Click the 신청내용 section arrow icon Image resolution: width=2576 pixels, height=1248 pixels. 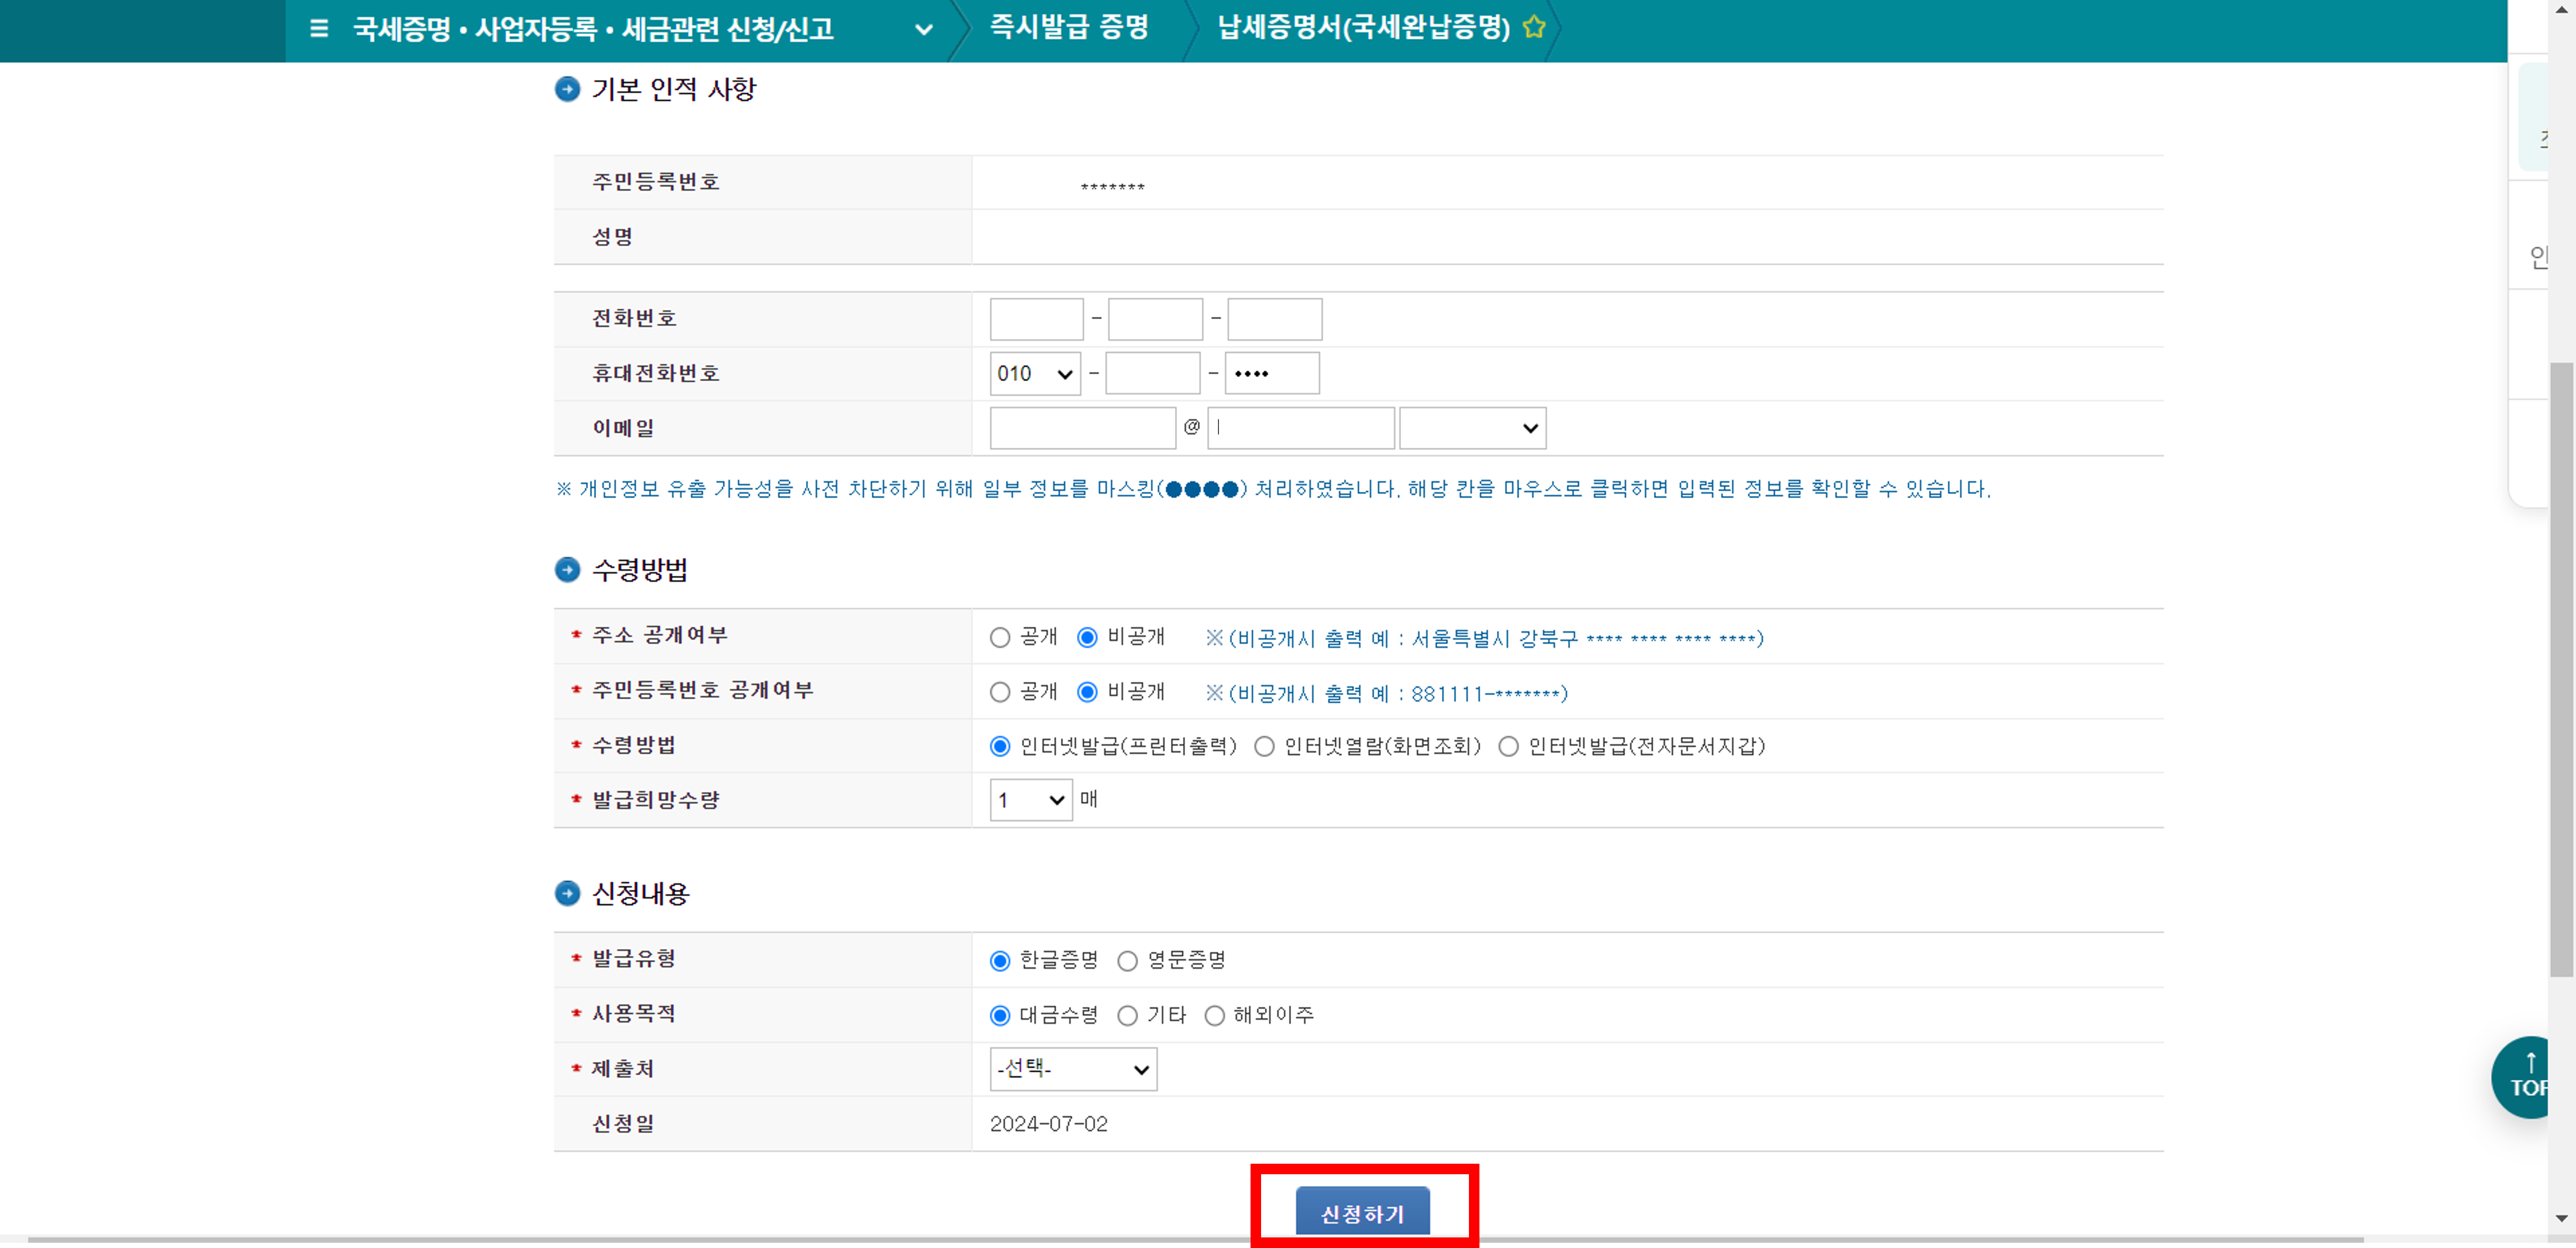point(567,893)
